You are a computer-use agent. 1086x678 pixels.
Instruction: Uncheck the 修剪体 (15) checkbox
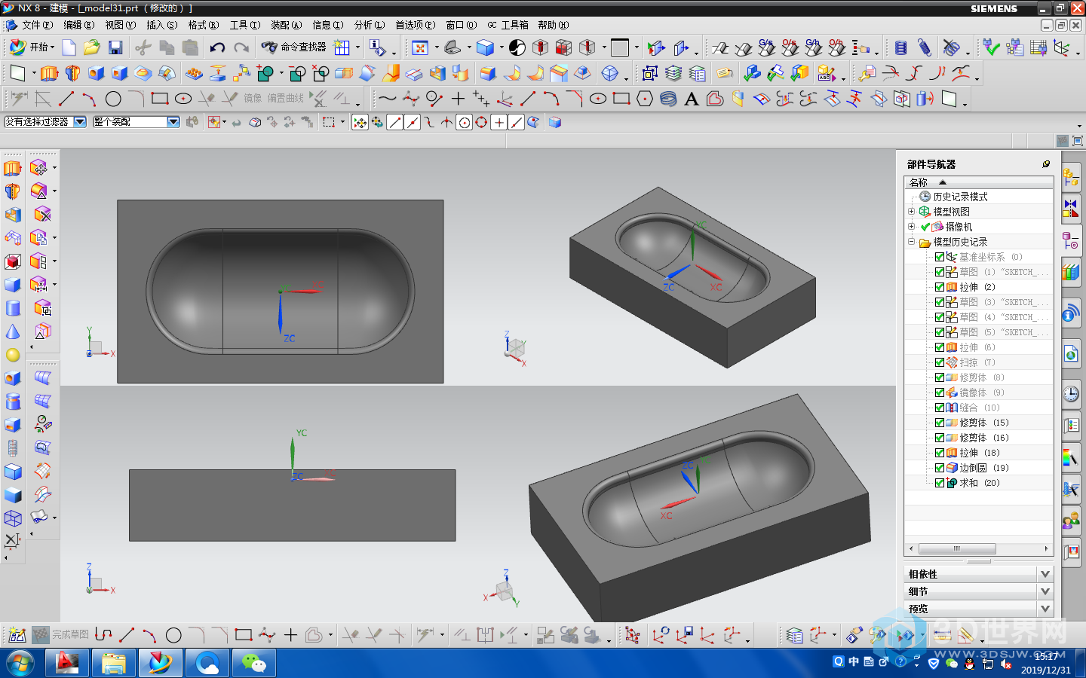click(940, 423)
